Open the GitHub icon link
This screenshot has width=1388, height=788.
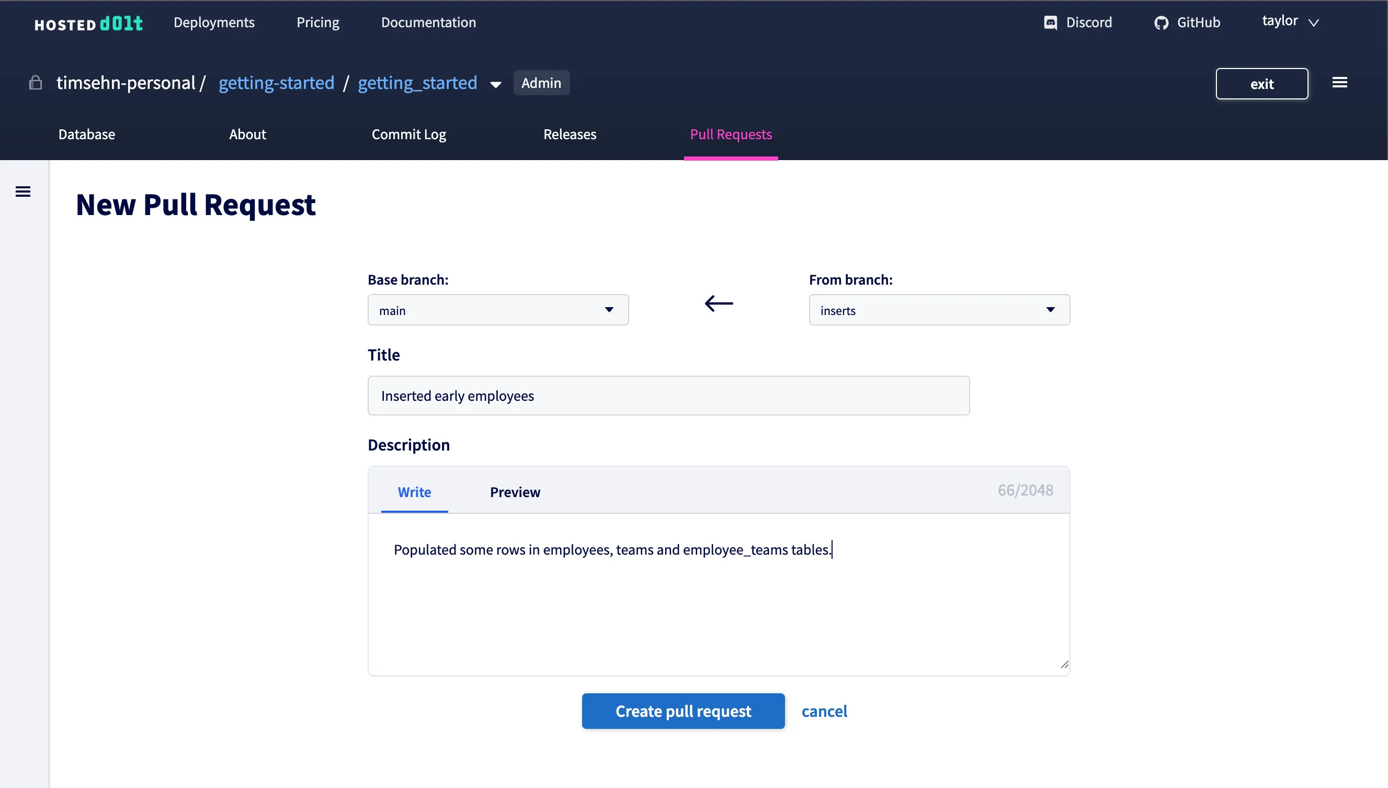click(x=1162, y=22)
